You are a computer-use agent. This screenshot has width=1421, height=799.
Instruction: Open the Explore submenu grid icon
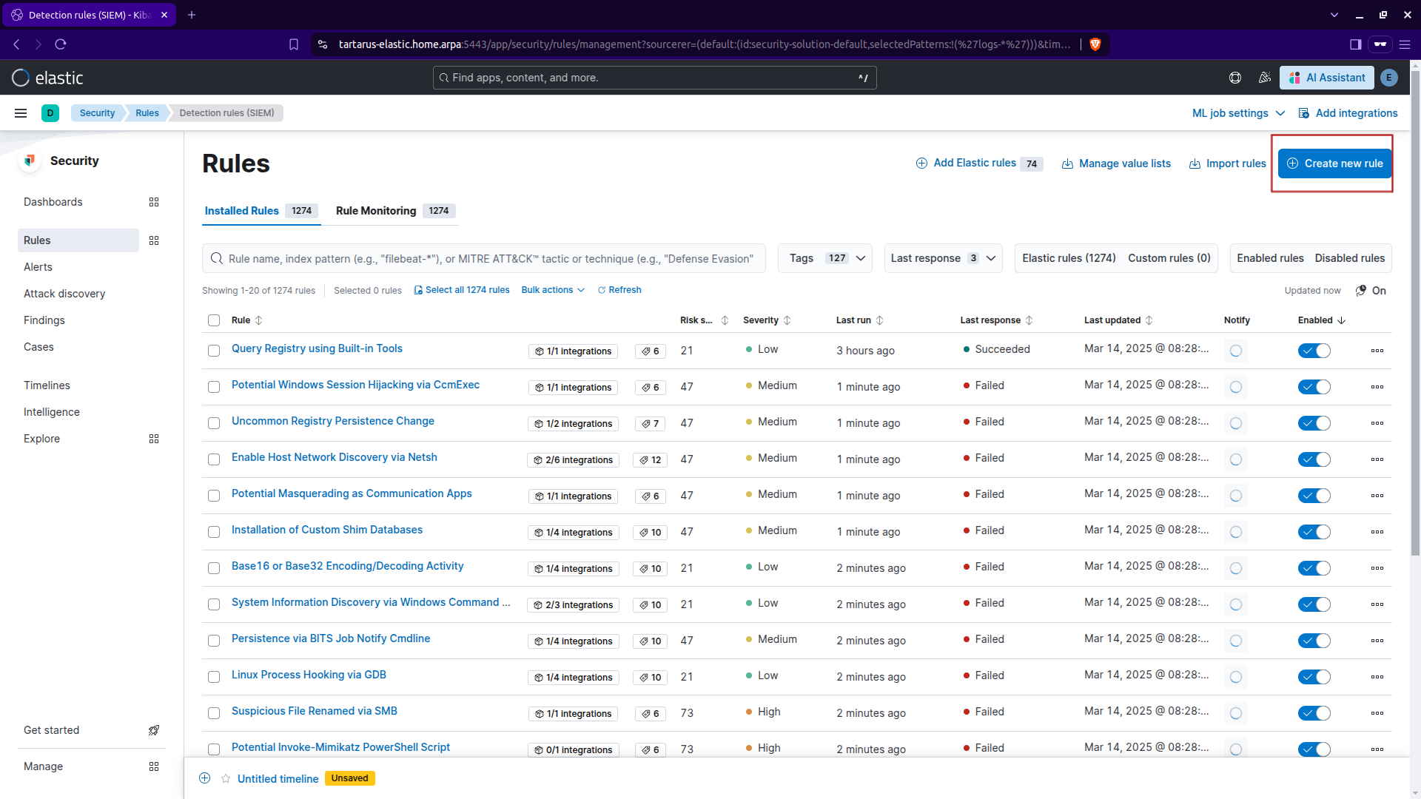tap(154, 439)
